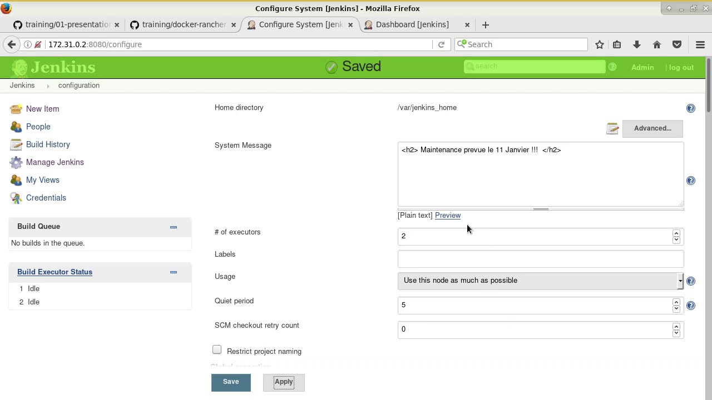Open the Firefox downloads arrow icon

click(x=637, y=44)
